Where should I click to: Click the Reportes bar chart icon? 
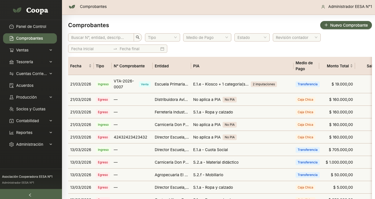pyautogui.click(x=12, y=133)
